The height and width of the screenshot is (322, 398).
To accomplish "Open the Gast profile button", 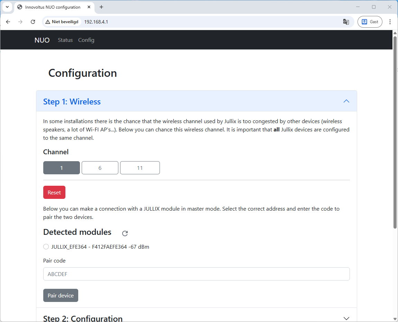I will pos(370,22).
